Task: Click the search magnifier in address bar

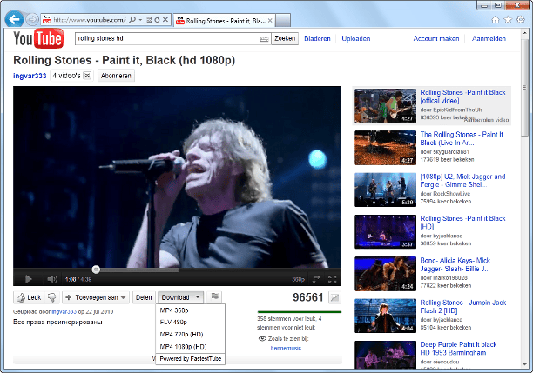Action: point(132,20)
